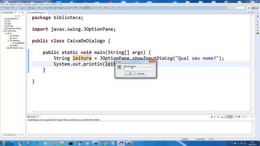Maximize the Project Explorer panel
This screenshot has width=260, height=146.
pos(23,13)
